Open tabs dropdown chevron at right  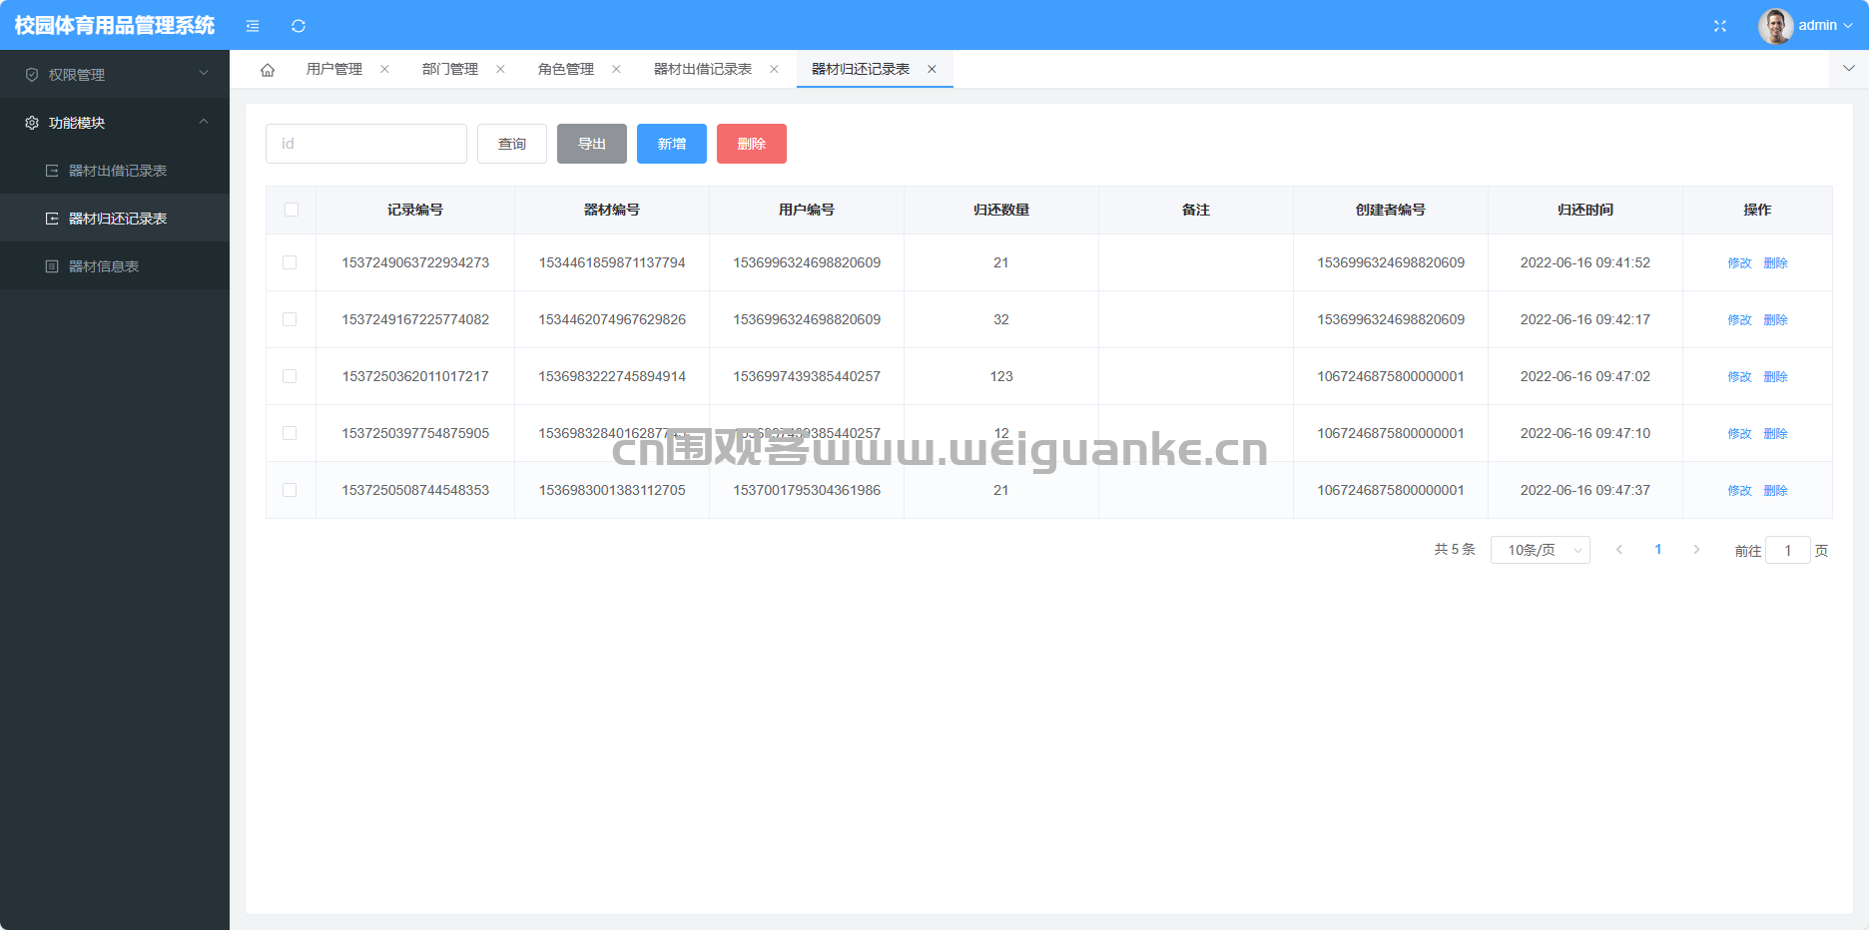(1849, 69)
